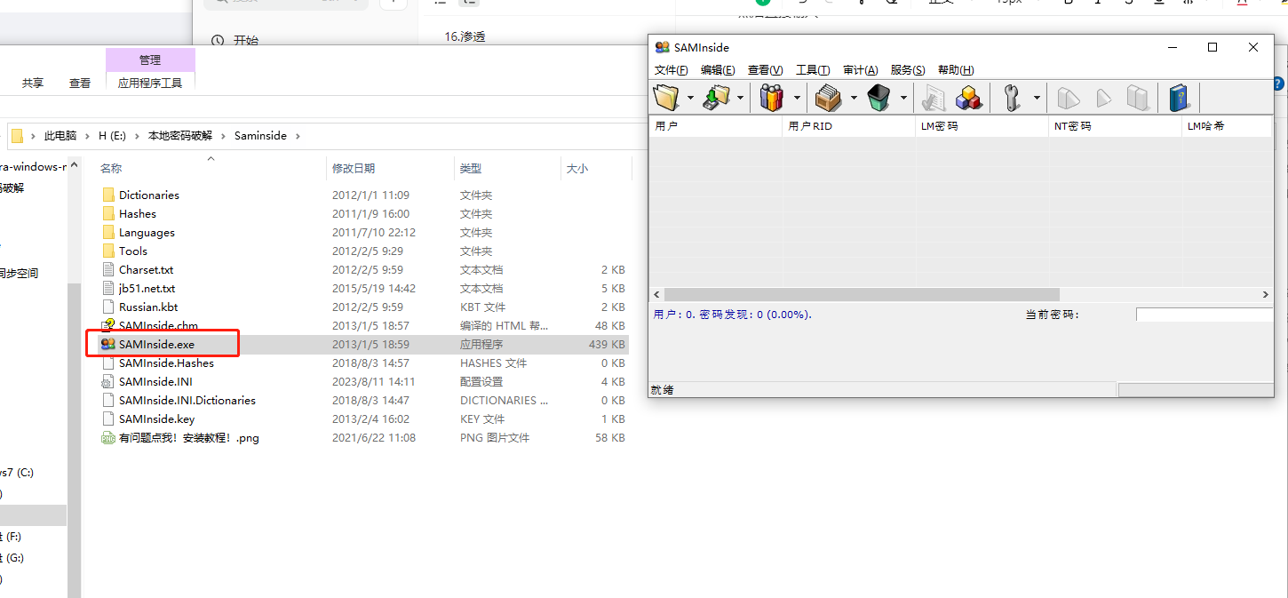Click the open folder import icon in SAMInside

point(666,97)
